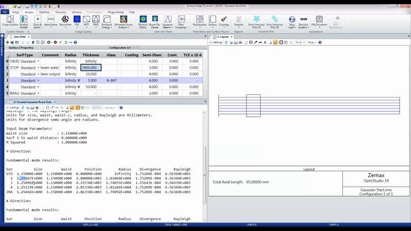Click the V solve marker on row 3 Radius
411x231 pixels.
pos(78,80)
